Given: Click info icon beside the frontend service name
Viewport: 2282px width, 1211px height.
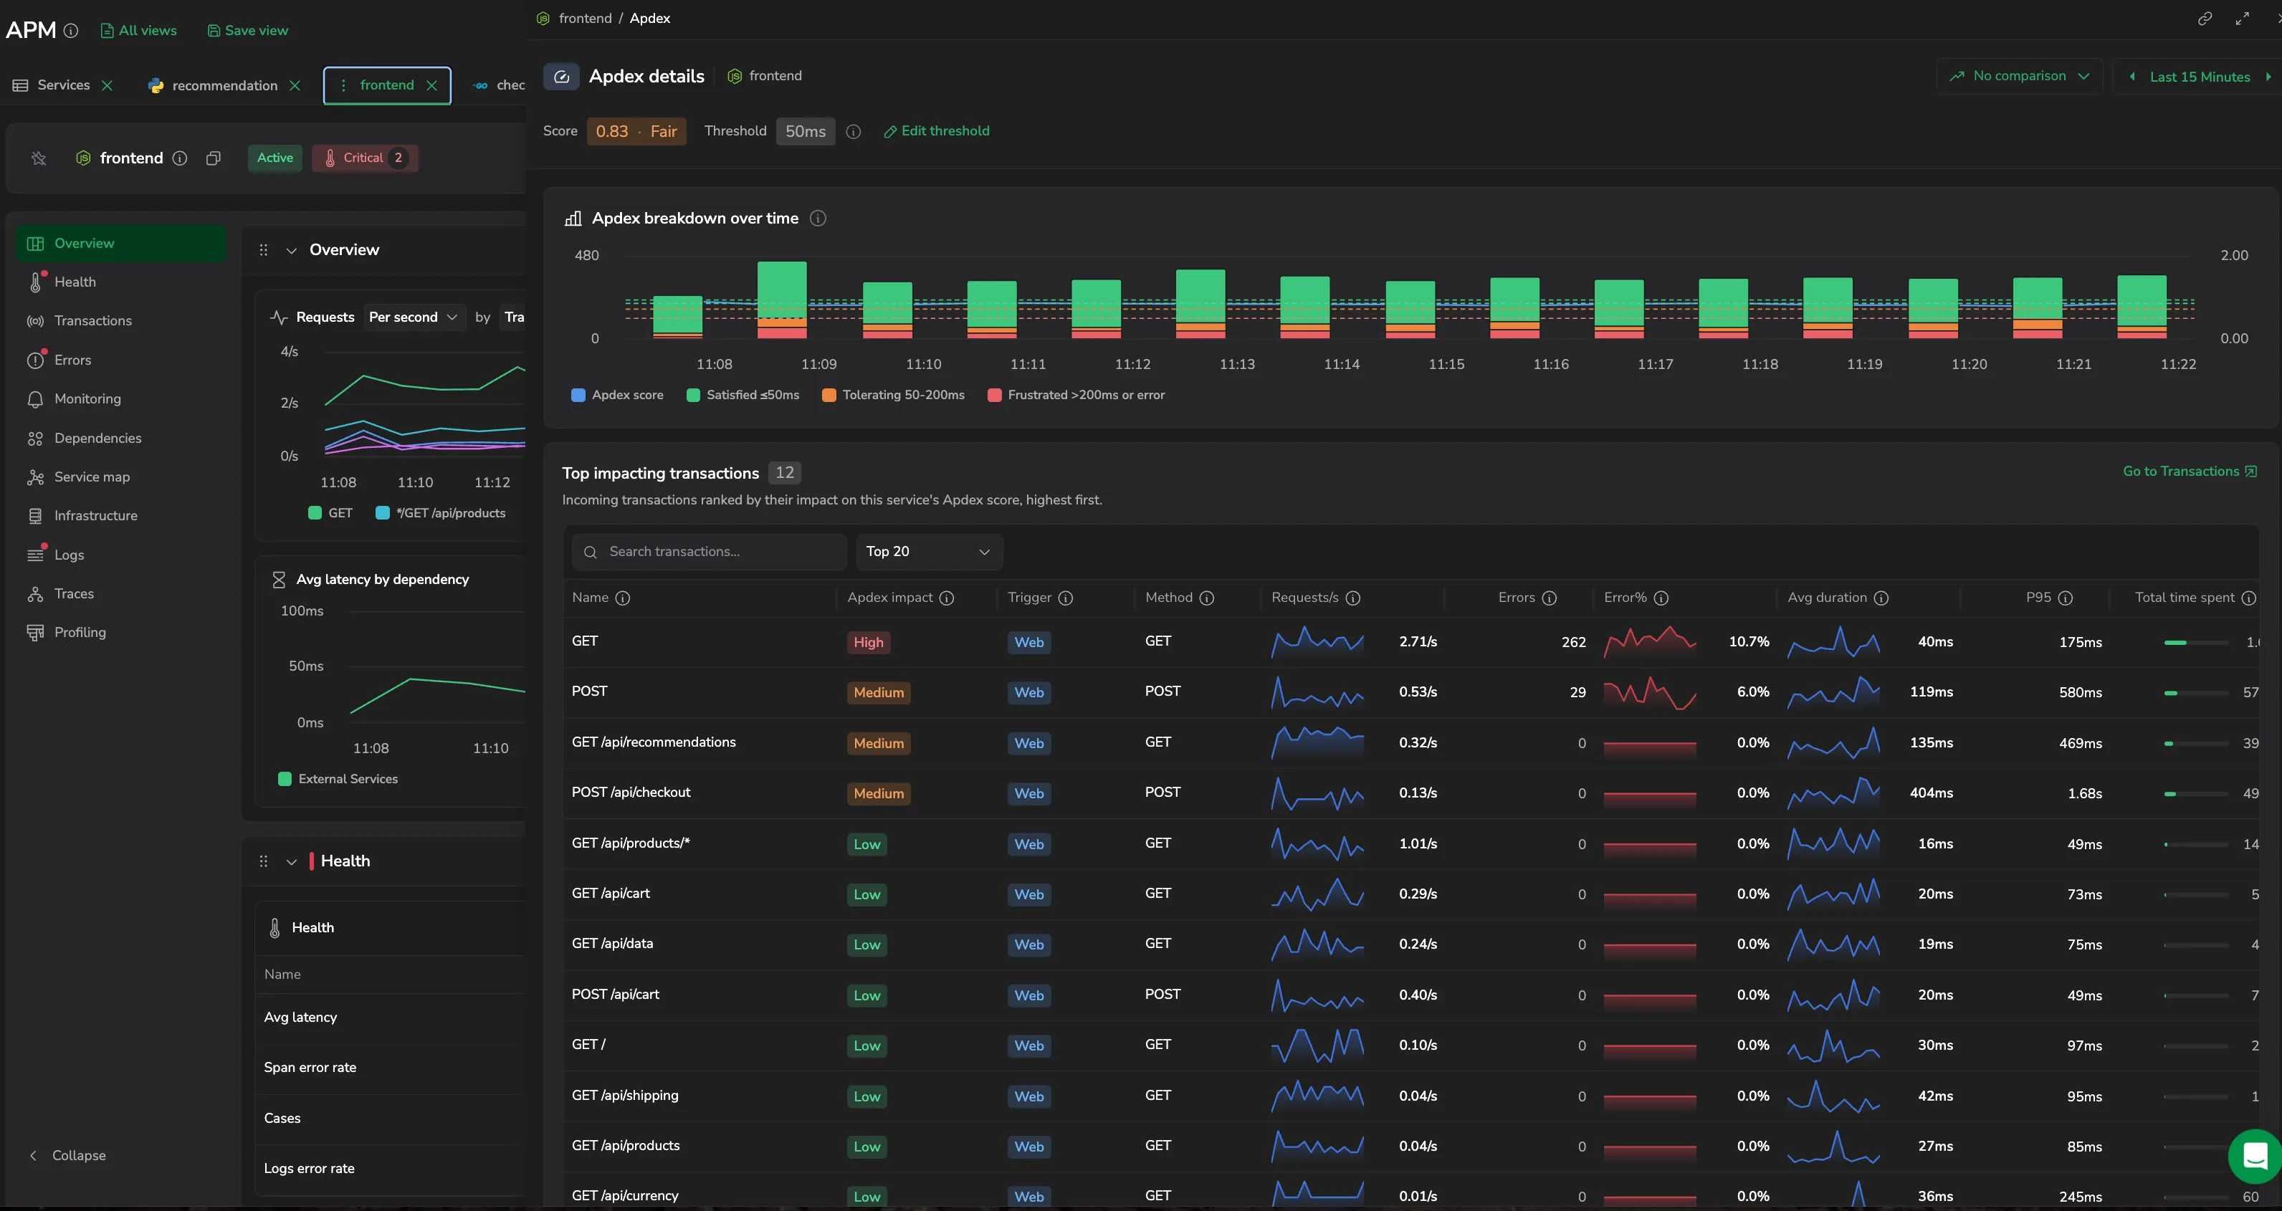Looking at the screenshot, I should pos(180,158).
